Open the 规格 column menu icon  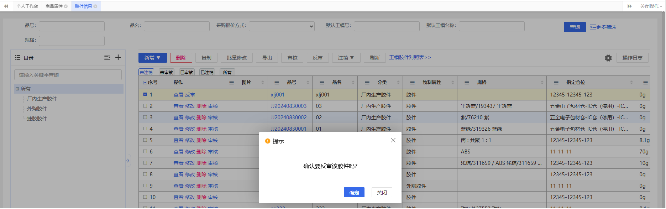point(467,83)
